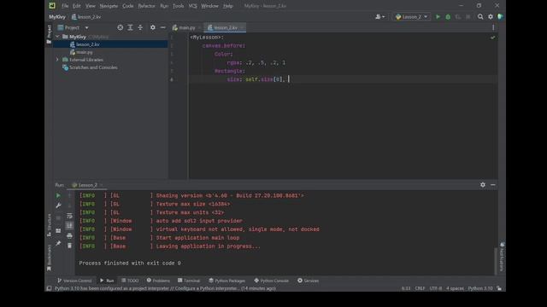The height and width of the screenshot is (307, 547).
Task: Open the Edit menu
Action: [76, 6]
